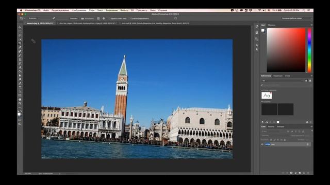330x185 pixels.
Task: Open the Character collapsed panel icon
Action: [x=257, y=45]
